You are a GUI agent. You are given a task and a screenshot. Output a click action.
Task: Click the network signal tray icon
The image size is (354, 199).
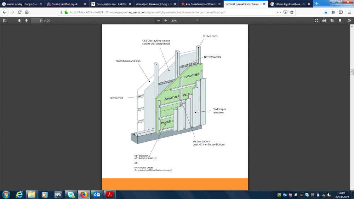324,195
